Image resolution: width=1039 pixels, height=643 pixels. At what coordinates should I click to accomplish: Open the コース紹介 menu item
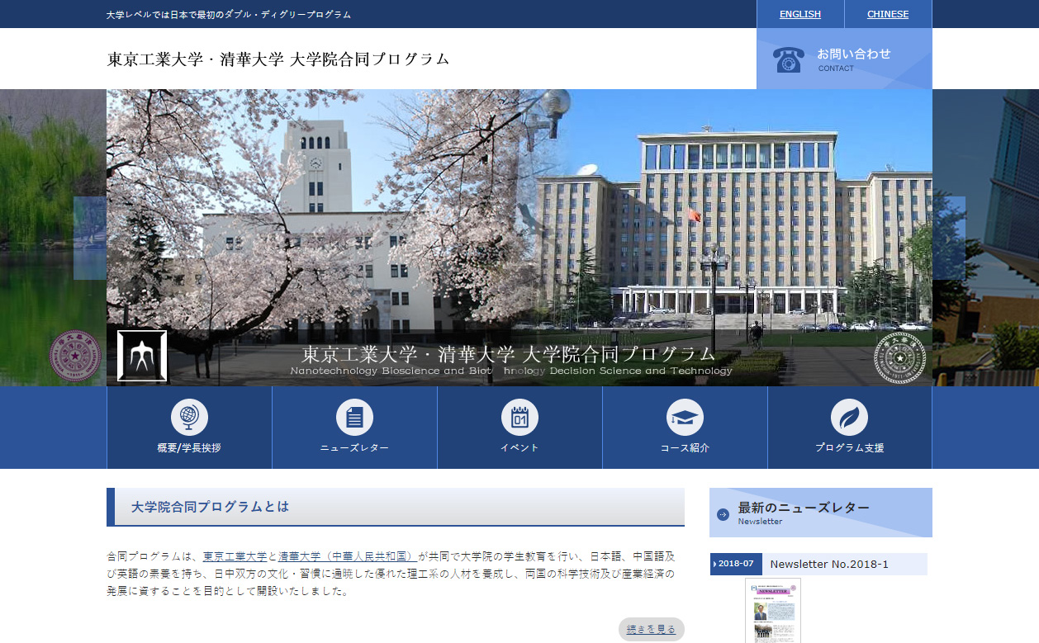685,428
